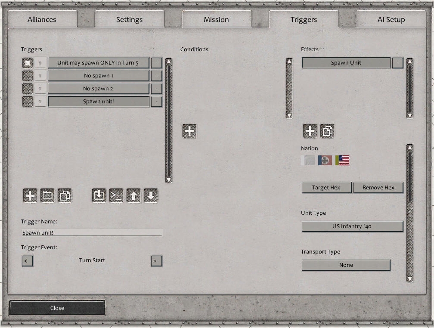Screen dimensions: 434x328
Task: Click the Effects list scrollbar down arrow
Action: pos(410,115)
